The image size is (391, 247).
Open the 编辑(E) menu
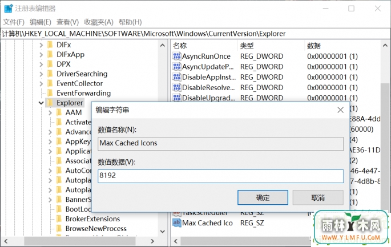(41, 22)
